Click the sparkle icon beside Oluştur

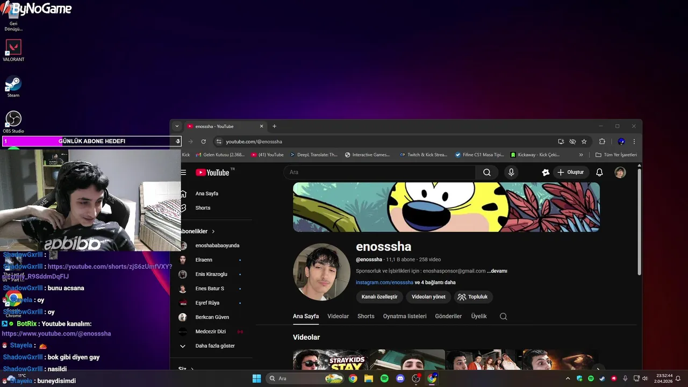(546, 173)
